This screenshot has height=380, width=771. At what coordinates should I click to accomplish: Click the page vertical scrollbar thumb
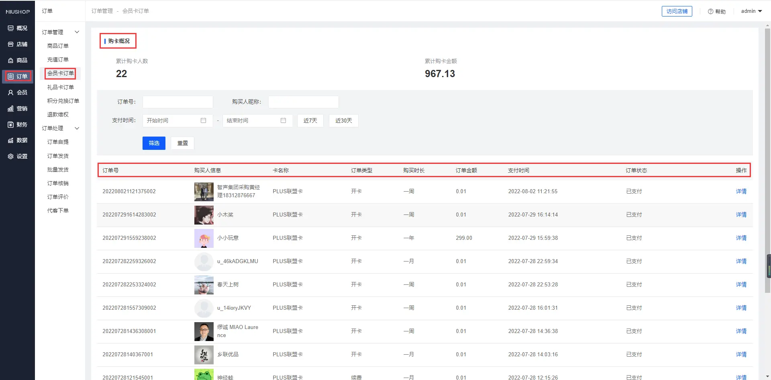768,161
